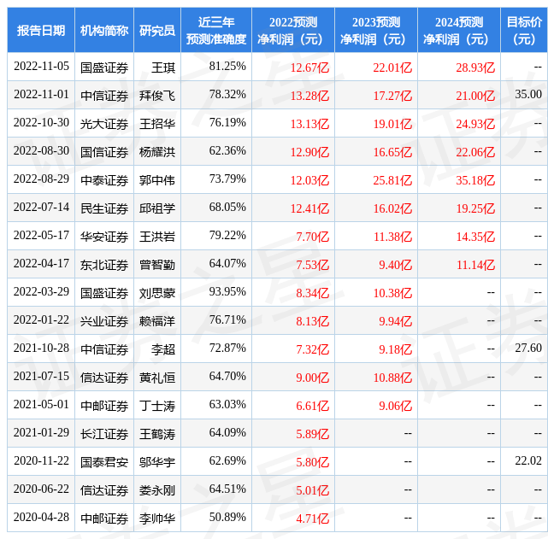Select researcher name 李帅华
The image size is (548, 539).
point(157,518)
